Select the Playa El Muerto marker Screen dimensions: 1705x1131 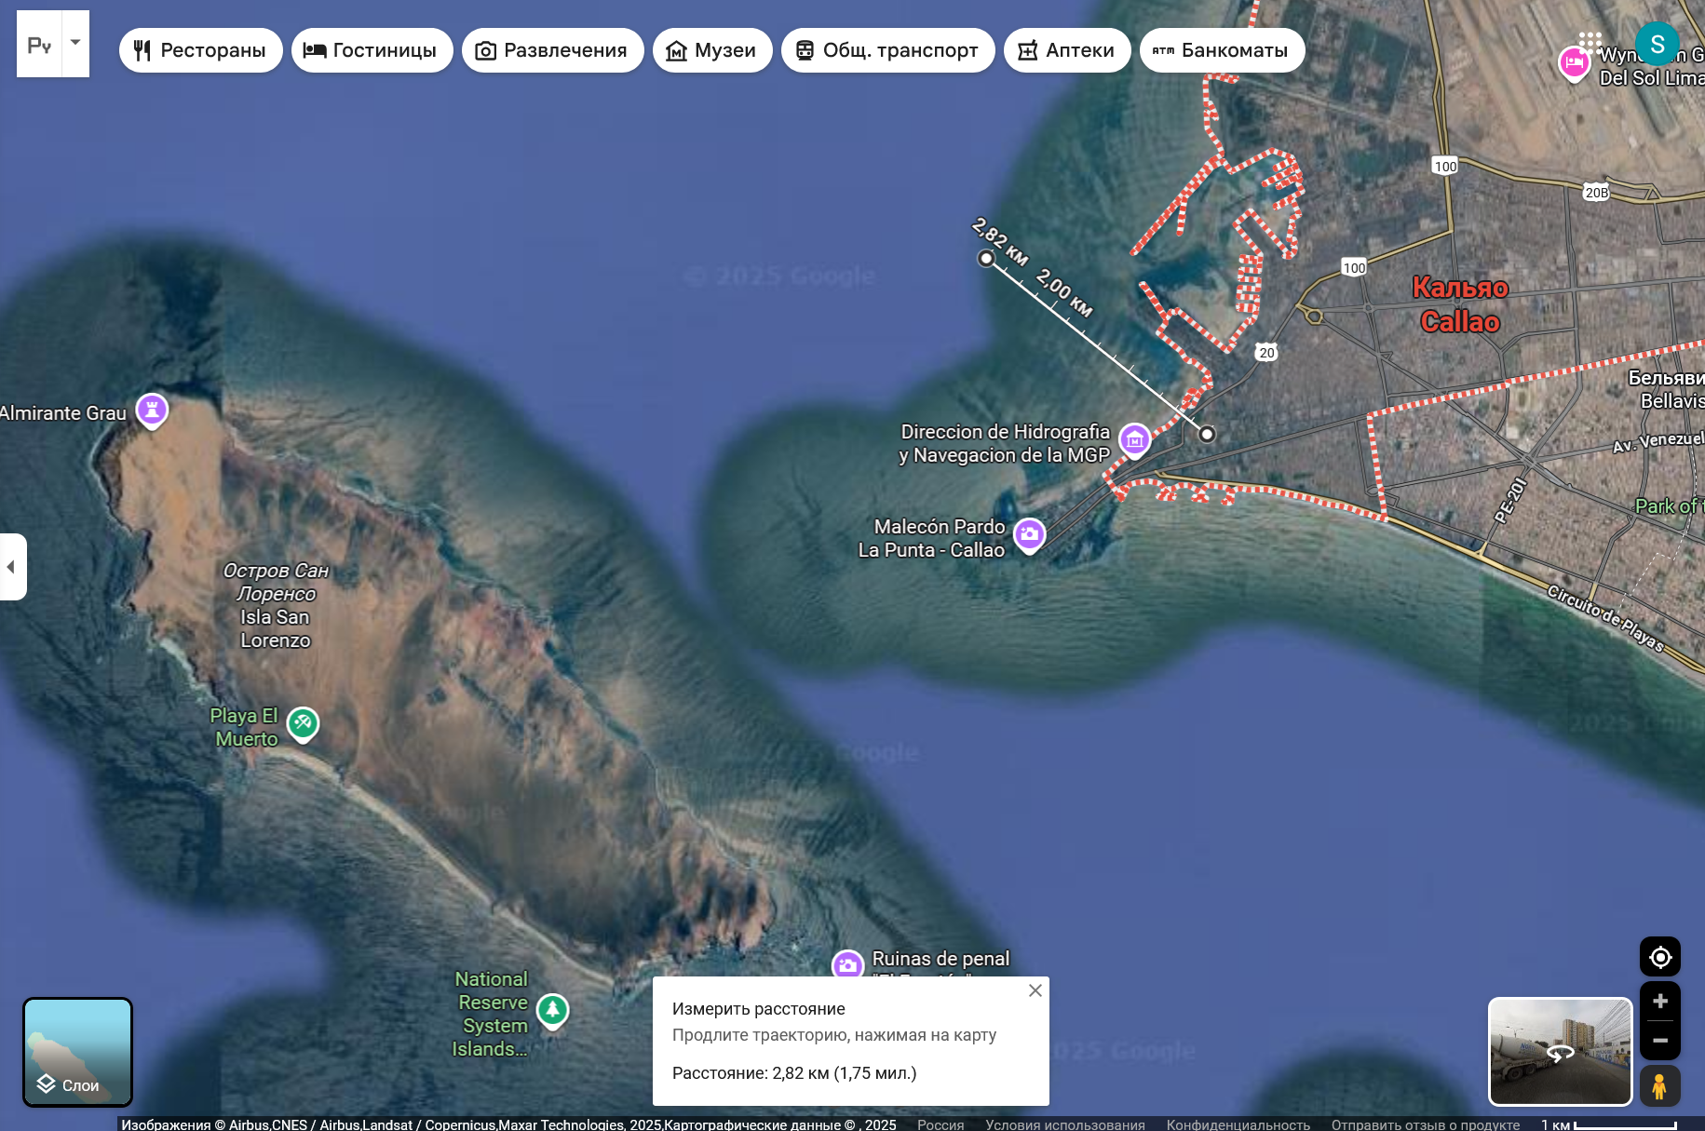click(x=303, y=723)
